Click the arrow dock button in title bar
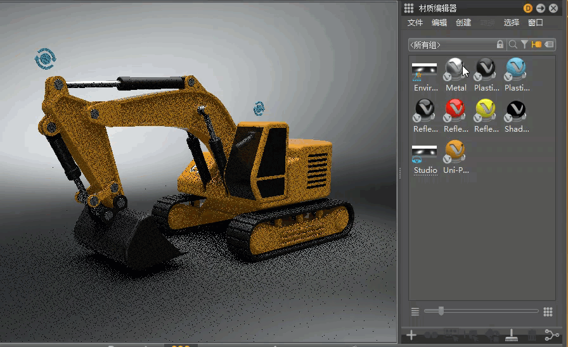Viewport: 568px width, 347px height. point(541,8)
